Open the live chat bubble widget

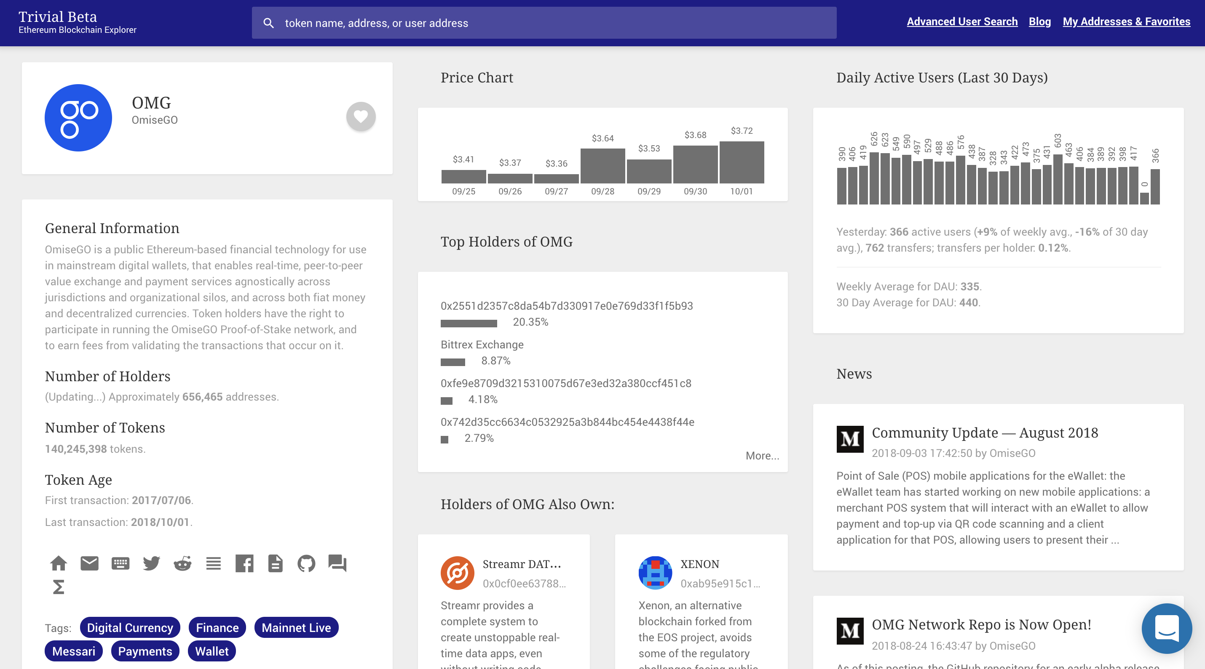click(1167, 628)
